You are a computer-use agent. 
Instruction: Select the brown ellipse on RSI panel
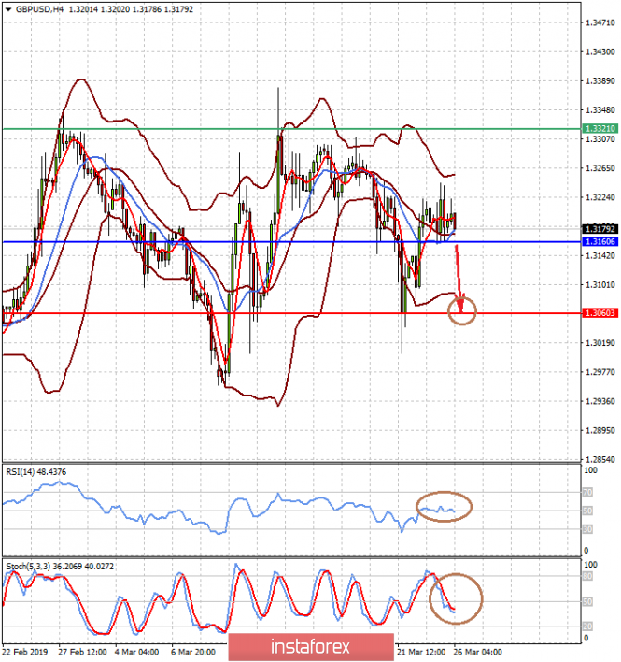pyautogui.click(x=445, y=507)
